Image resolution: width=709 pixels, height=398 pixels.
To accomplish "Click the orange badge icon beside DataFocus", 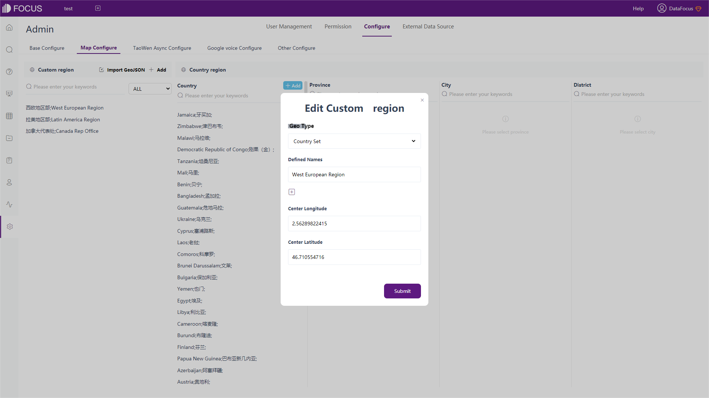I will (698, 8).
